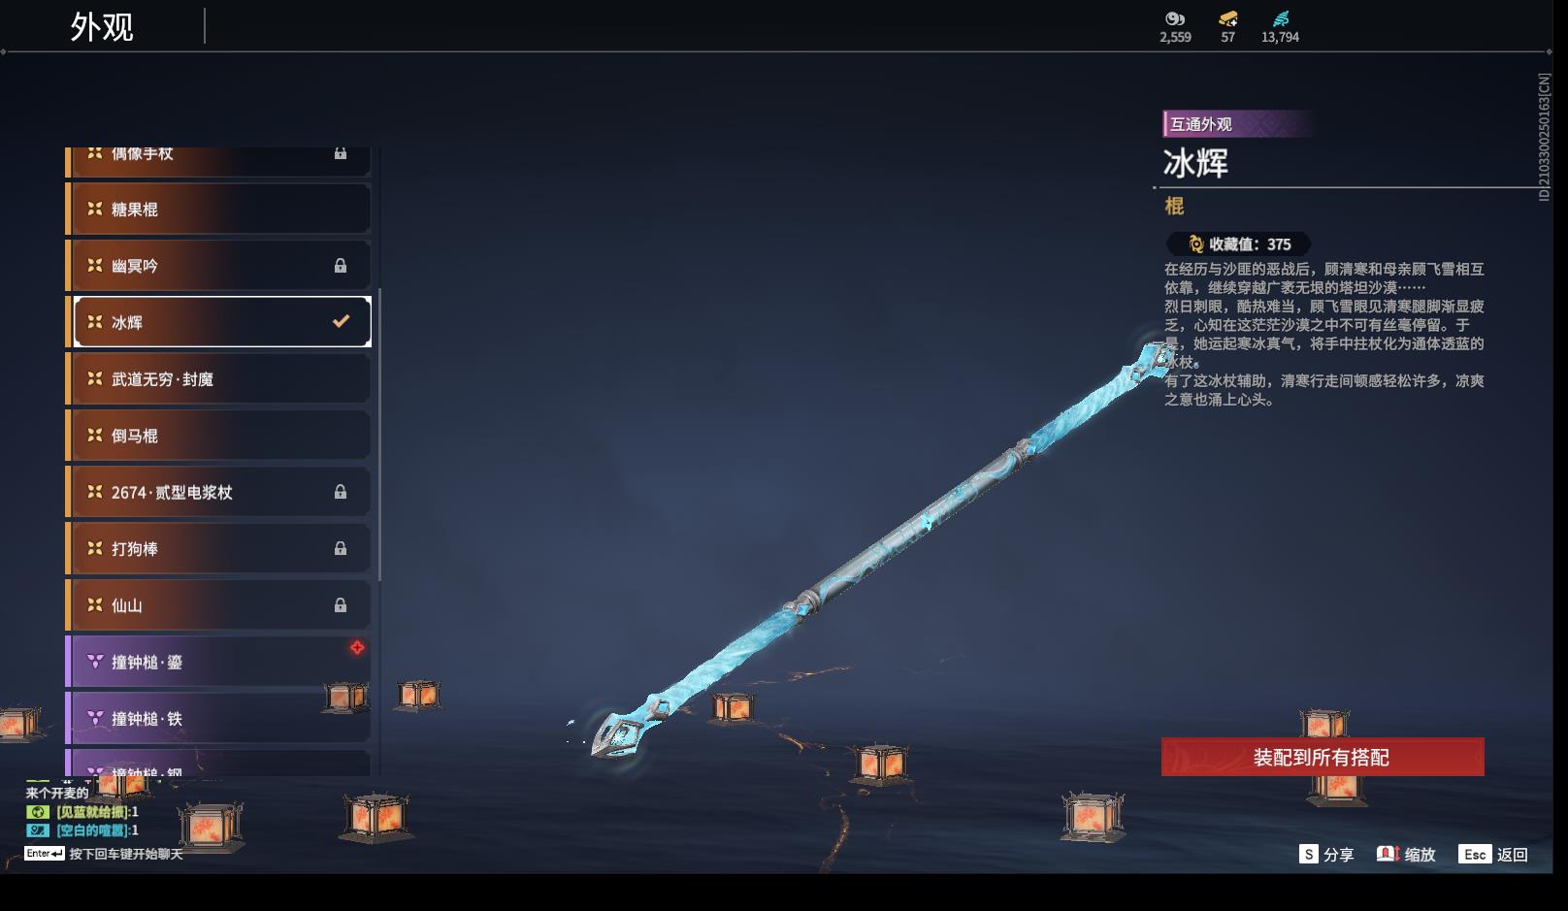Click the green chat channel icon
Viewport: 1568px width, 911px height.
click(x=37, y=812)
